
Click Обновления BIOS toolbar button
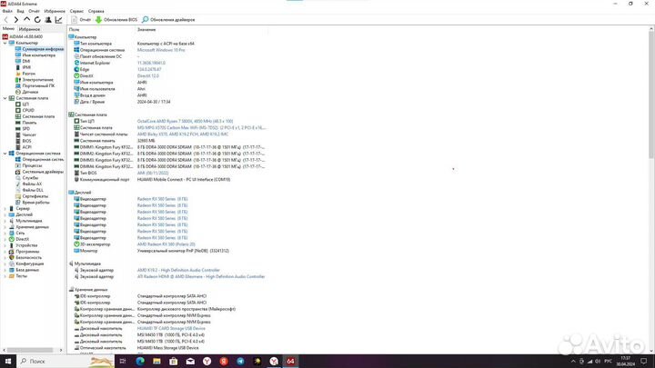click(x=116, y=20)
